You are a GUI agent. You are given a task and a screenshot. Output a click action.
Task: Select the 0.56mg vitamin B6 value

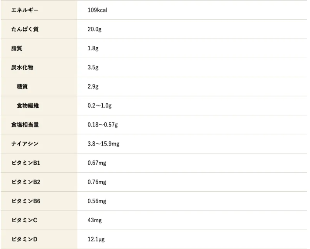point(97,201)
